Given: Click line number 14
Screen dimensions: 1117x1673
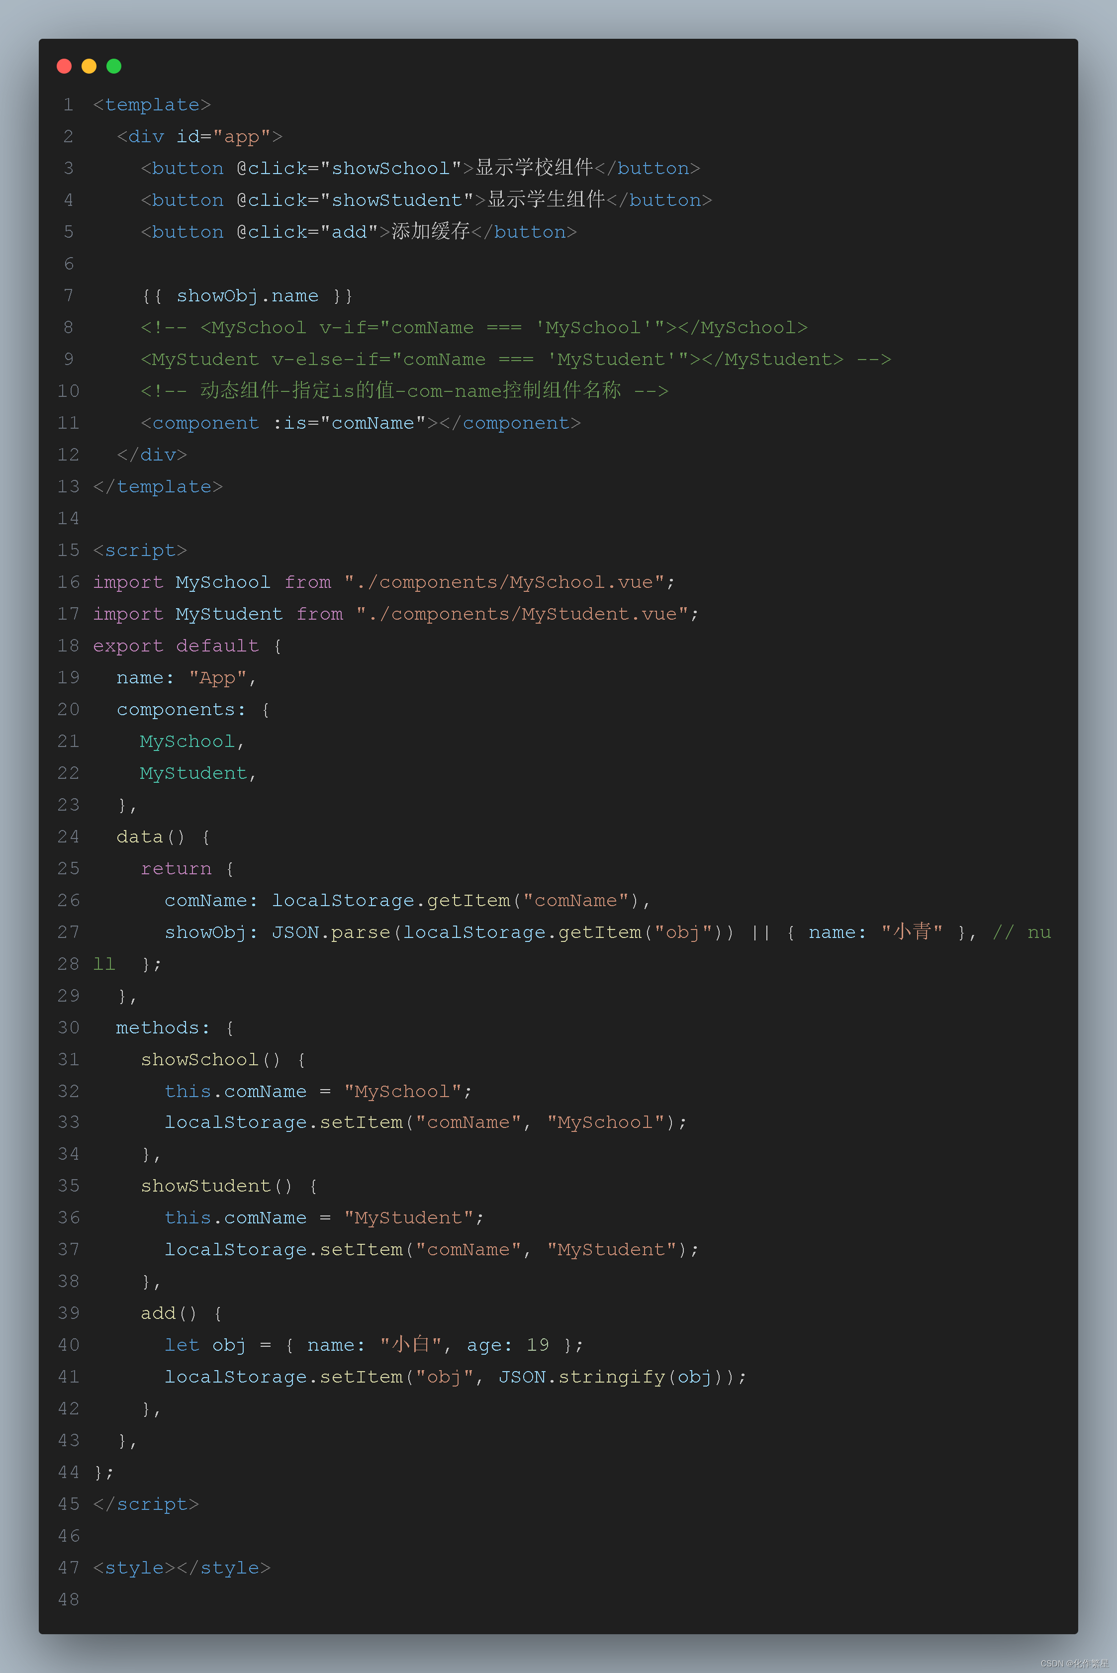Looking at the screenshot, I should click(69, 519).
